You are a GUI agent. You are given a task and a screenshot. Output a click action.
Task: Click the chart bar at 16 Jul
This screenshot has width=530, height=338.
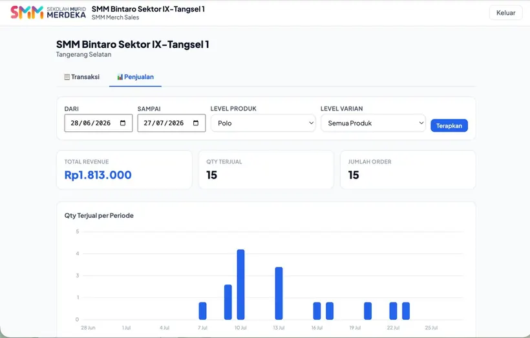317,311
